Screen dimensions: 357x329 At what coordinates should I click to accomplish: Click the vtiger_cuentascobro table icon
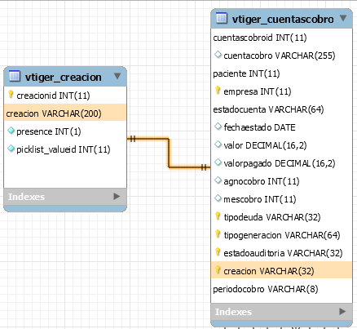222,18
